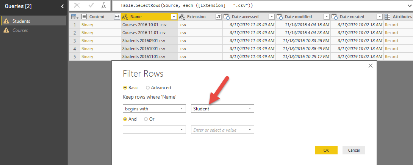Click the Content column type icon

(x=84, y=17)
